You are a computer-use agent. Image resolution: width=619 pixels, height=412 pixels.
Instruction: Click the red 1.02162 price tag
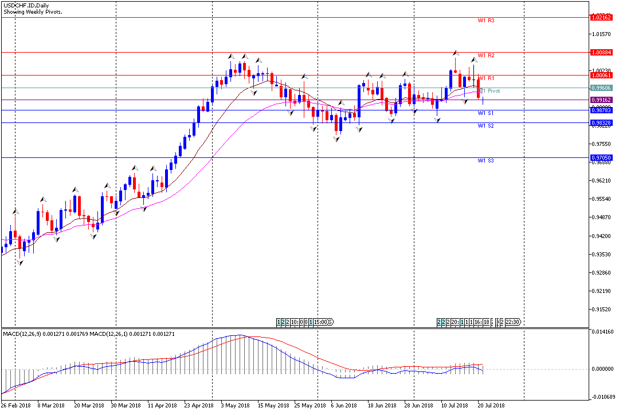point(601,17)
